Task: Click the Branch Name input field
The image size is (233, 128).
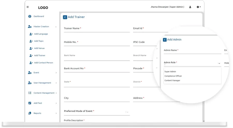Action: pyautogui.click(x=143, y=57)
